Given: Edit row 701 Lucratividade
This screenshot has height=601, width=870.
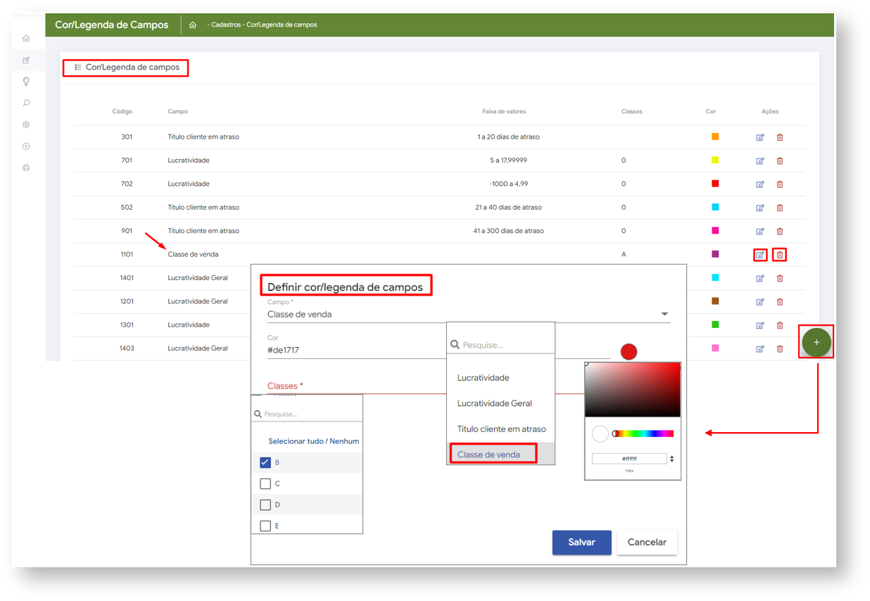Looking at the screenshot, I should pyautogui.click(x=760, y=161).
